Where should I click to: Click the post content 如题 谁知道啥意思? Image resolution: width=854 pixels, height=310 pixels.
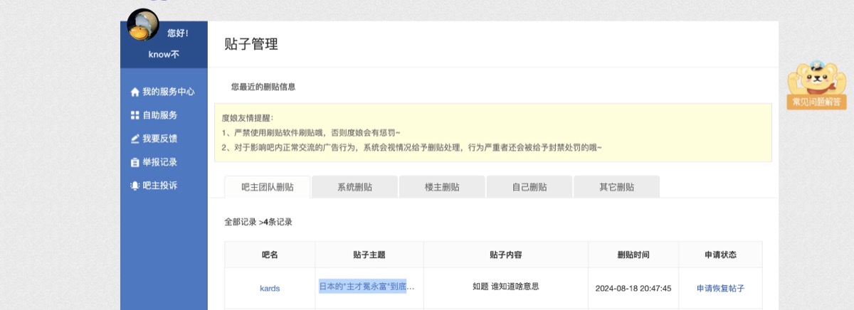coord(505,287)
